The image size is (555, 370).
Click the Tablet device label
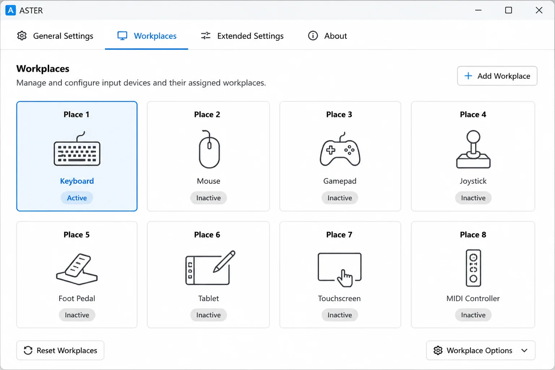[208, 298]
